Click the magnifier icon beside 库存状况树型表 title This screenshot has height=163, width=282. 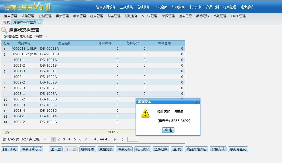pyautogui.click(x=4, y=30)
